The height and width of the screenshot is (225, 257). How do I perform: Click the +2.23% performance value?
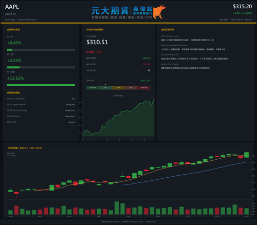(14, 61)
